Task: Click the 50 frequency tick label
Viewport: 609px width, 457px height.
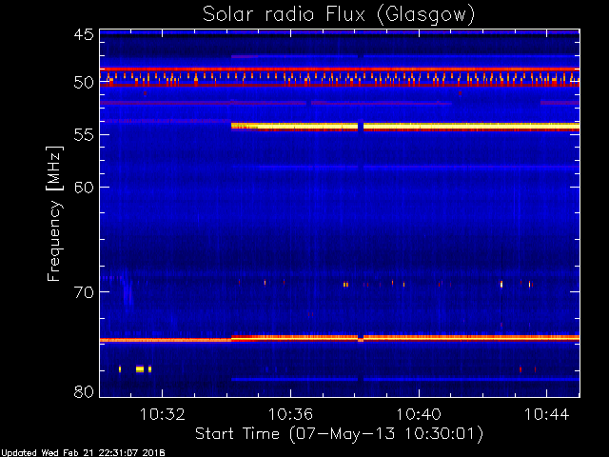Action: pos(84,82)
